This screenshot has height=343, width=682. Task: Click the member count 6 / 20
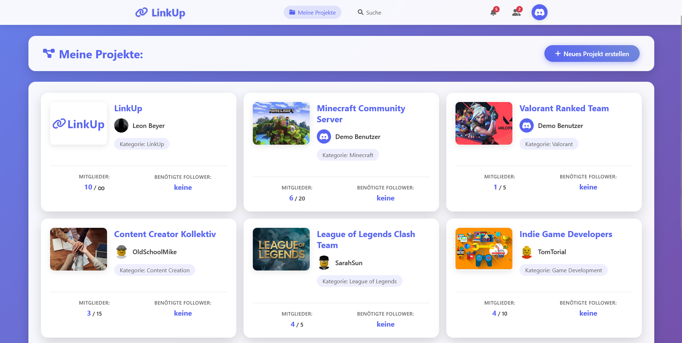(x=297, y=198)
